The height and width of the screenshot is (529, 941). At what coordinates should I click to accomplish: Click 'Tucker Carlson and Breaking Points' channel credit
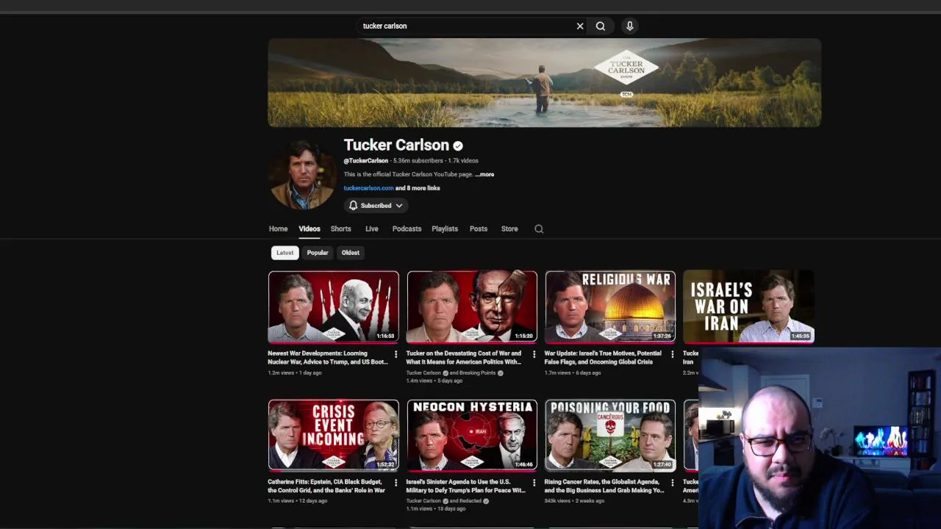[x=454, y=373]
